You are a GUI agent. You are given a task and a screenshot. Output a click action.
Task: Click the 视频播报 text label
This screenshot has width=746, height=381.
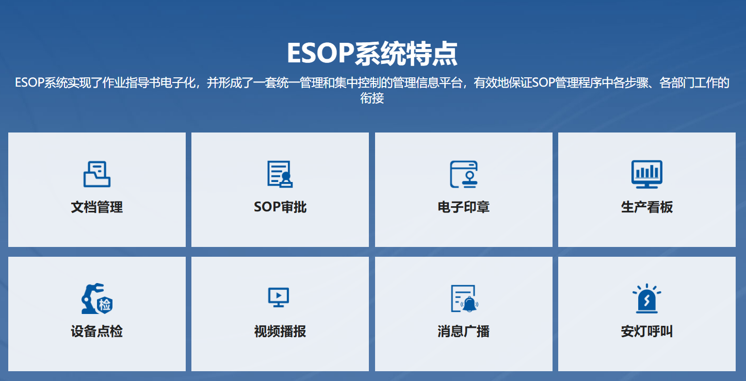(280, 332)
